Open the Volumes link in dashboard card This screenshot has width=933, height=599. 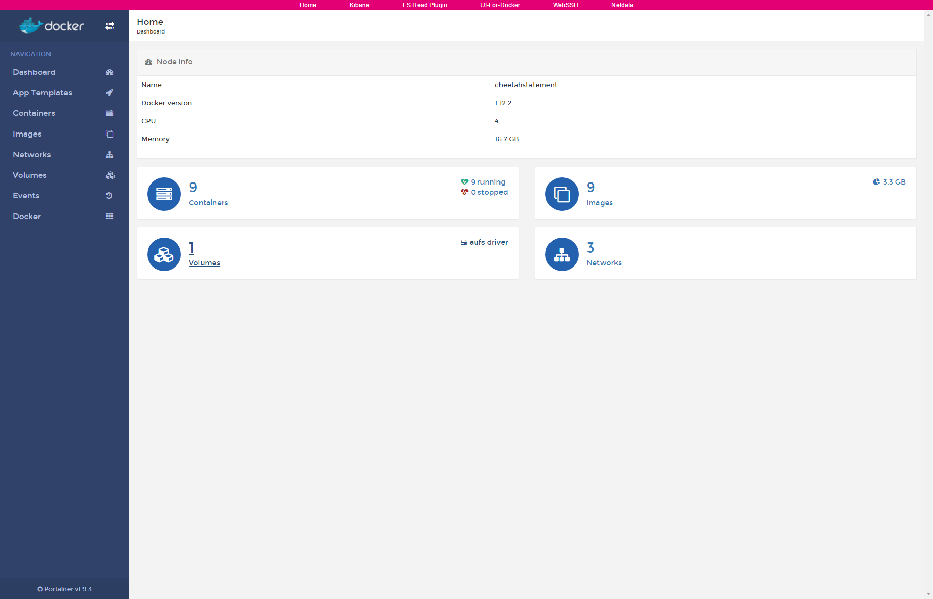204,263
